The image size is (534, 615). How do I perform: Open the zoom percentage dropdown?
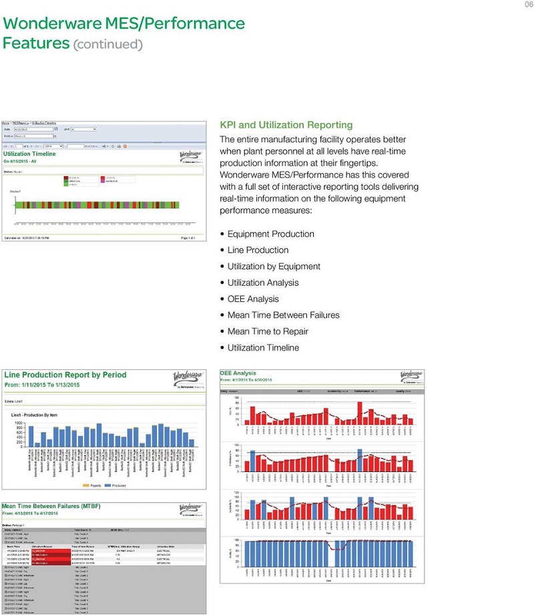tap(61, 146)
